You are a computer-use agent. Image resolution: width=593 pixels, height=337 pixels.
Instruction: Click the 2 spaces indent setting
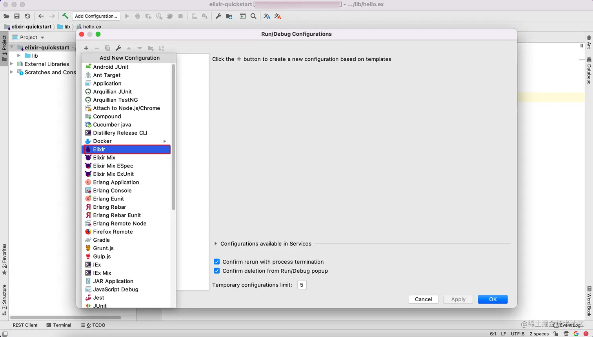click(x=539, y=333)
